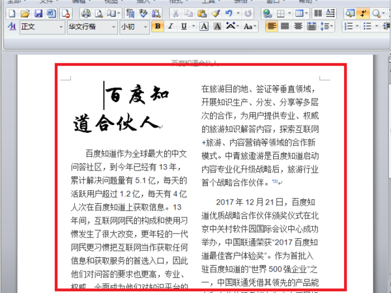The width and height of the screenshot is (391, 293).
Task: Toggle underline formatting U
Action: 184,26
